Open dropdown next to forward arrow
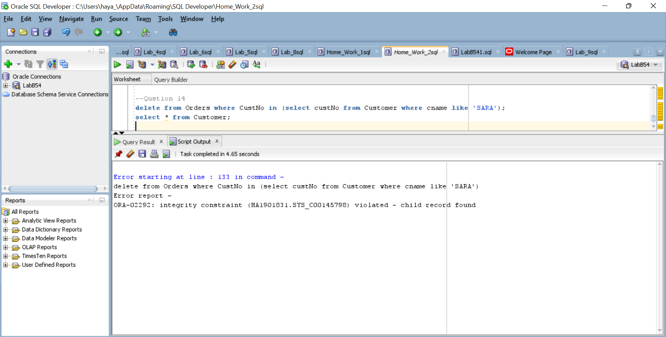Image resolution: width=666 pixels, height=337 pixels. point(128,32)
